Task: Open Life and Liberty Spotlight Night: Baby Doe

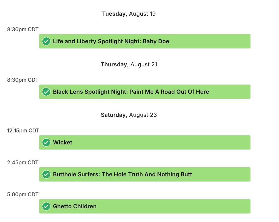Action: coord(111,41)
